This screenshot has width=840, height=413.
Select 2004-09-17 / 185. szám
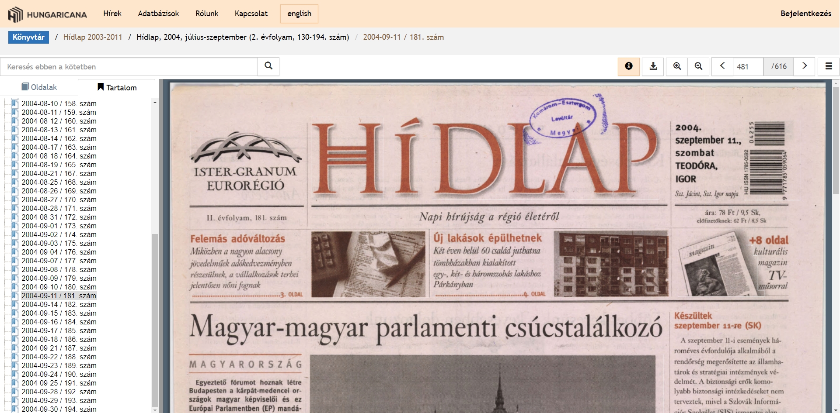pos(59,330)
